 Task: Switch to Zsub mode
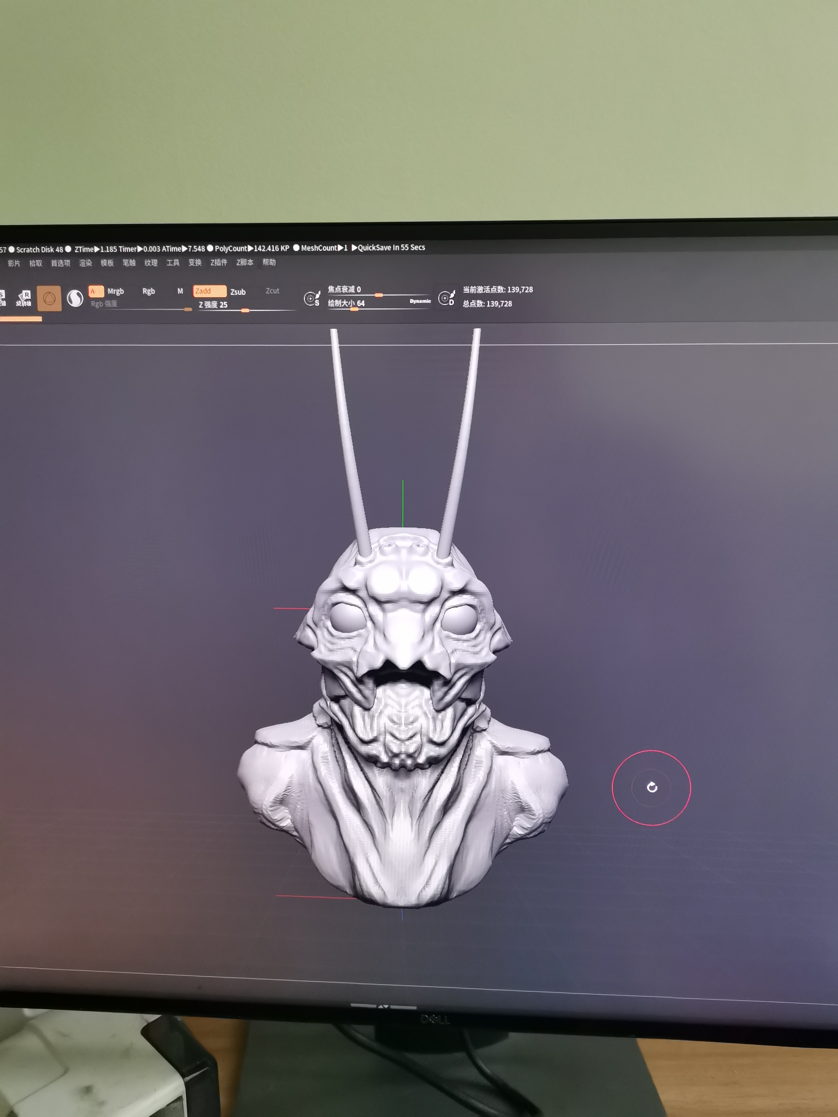tap(238, 292)
